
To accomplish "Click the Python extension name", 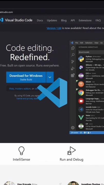I will point(89,57).
